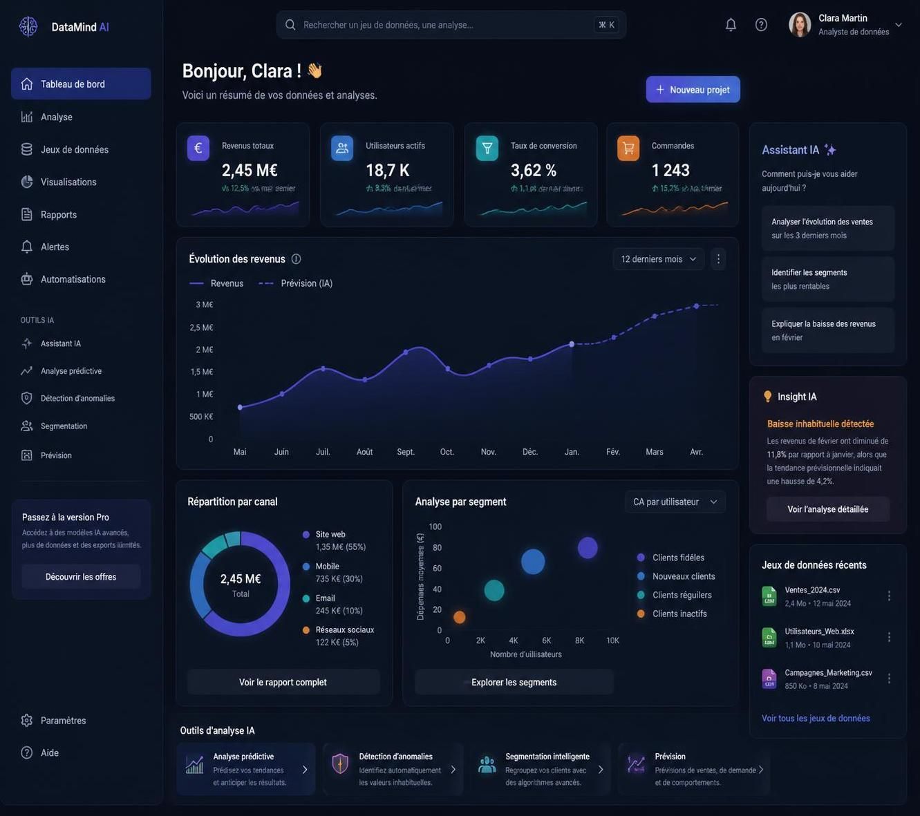The width and height of the screenshot is (920, 816).
Task: Focus the dataset search field
Action: click(x=451, y=25)
